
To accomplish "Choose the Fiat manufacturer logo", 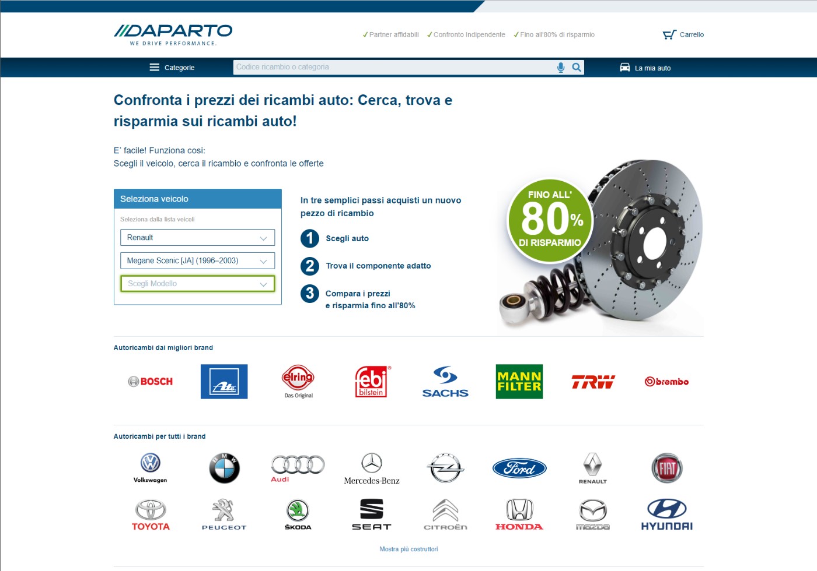I will 666,468.
